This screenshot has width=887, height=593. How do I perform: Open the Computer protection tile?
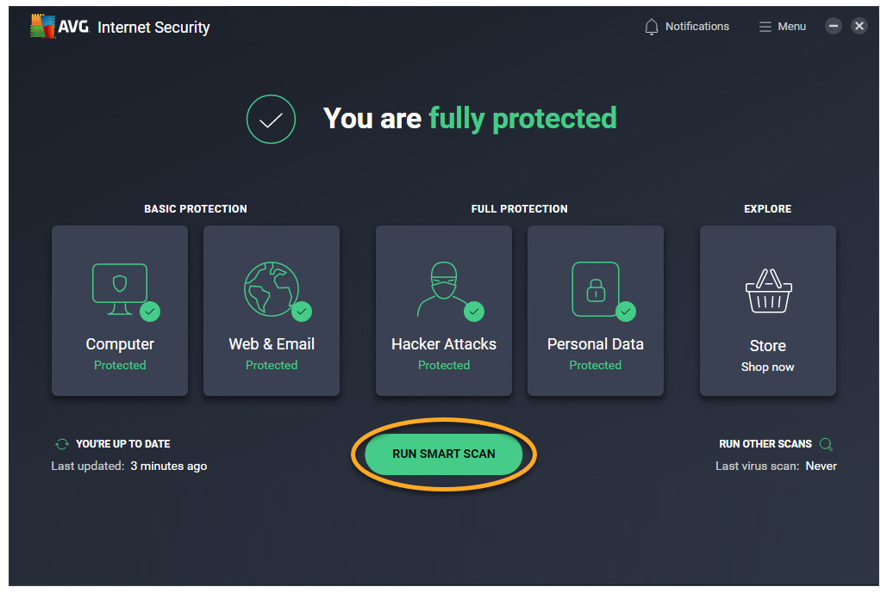(x=120, y=311)
